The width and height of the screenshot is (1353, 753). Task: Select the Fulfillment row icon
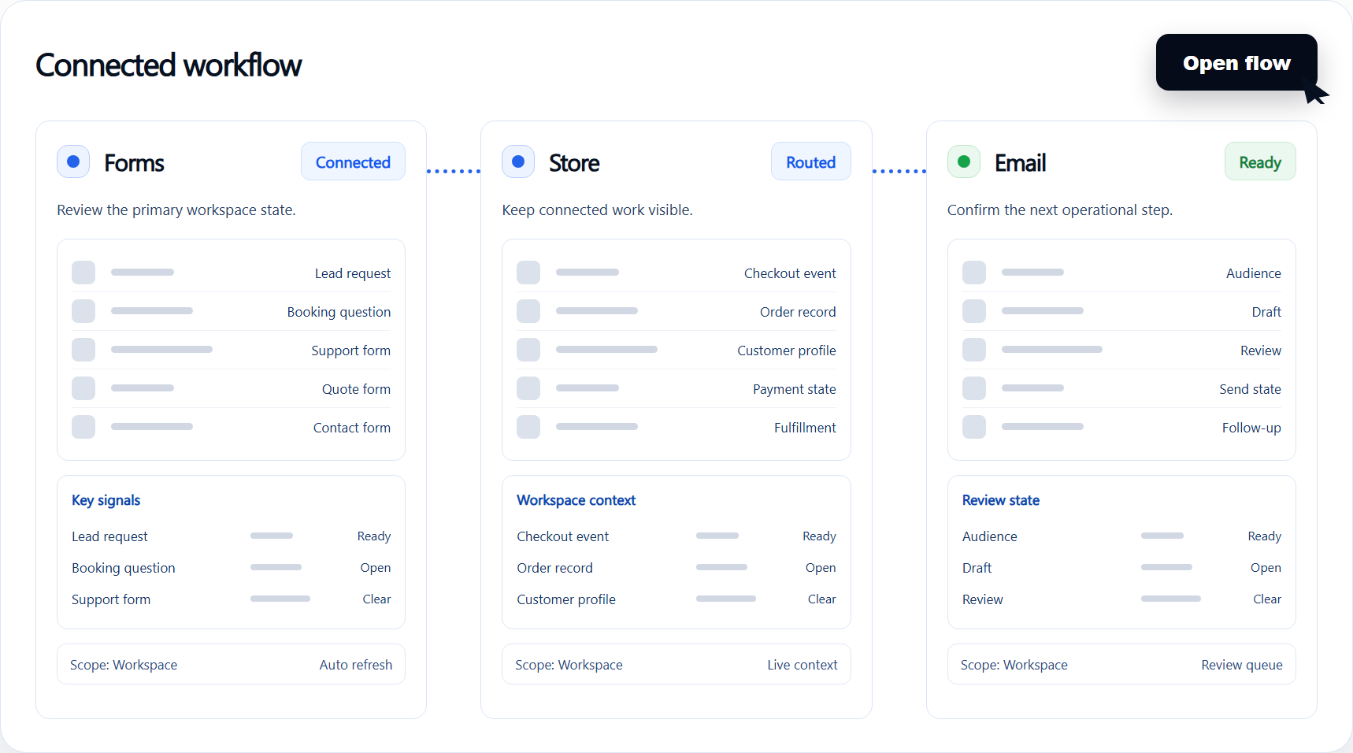point(528,427)
